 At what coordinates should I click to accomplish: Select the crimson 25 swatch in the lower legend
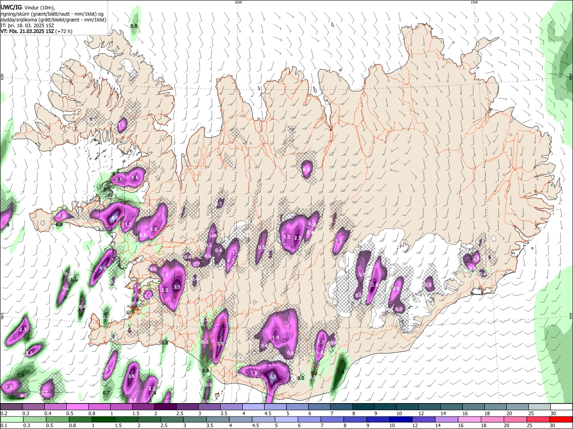pyautogui.click(x=539, y=420)
